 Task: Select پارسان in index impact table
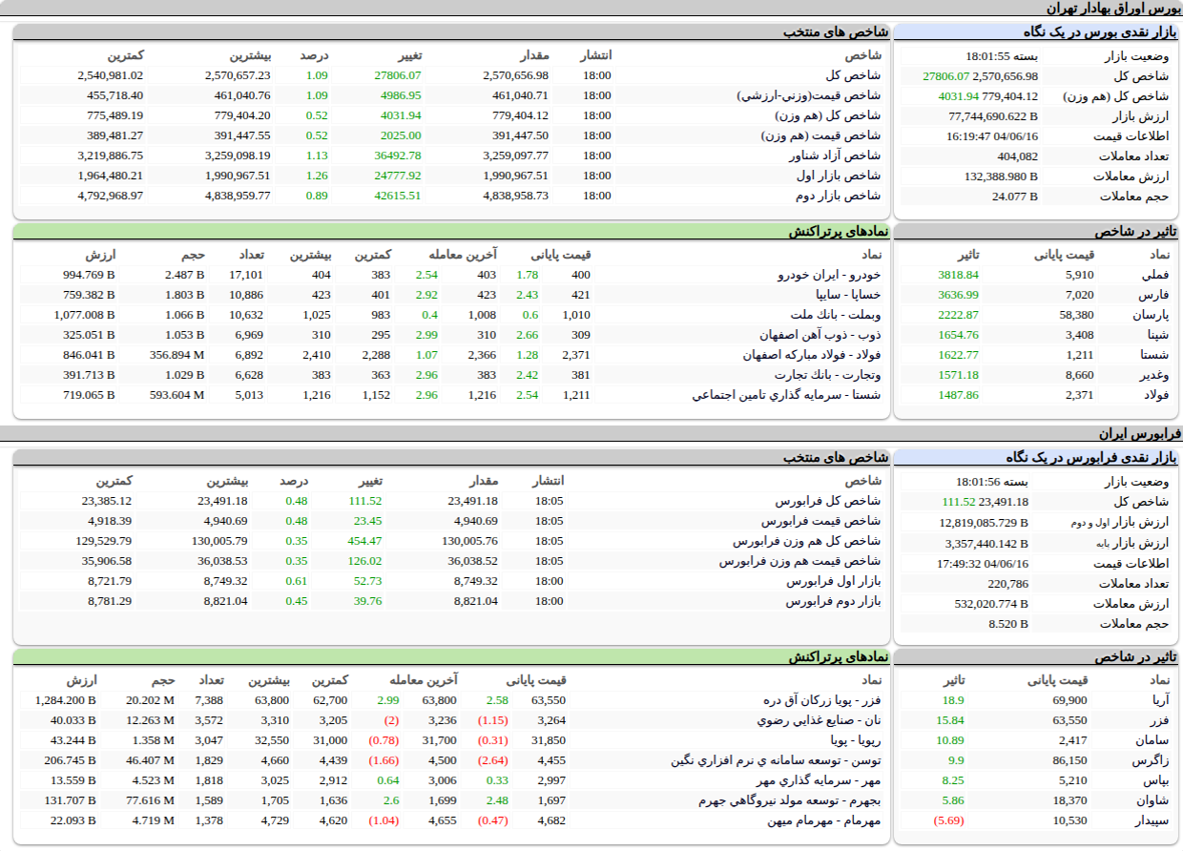point(1152,315)
